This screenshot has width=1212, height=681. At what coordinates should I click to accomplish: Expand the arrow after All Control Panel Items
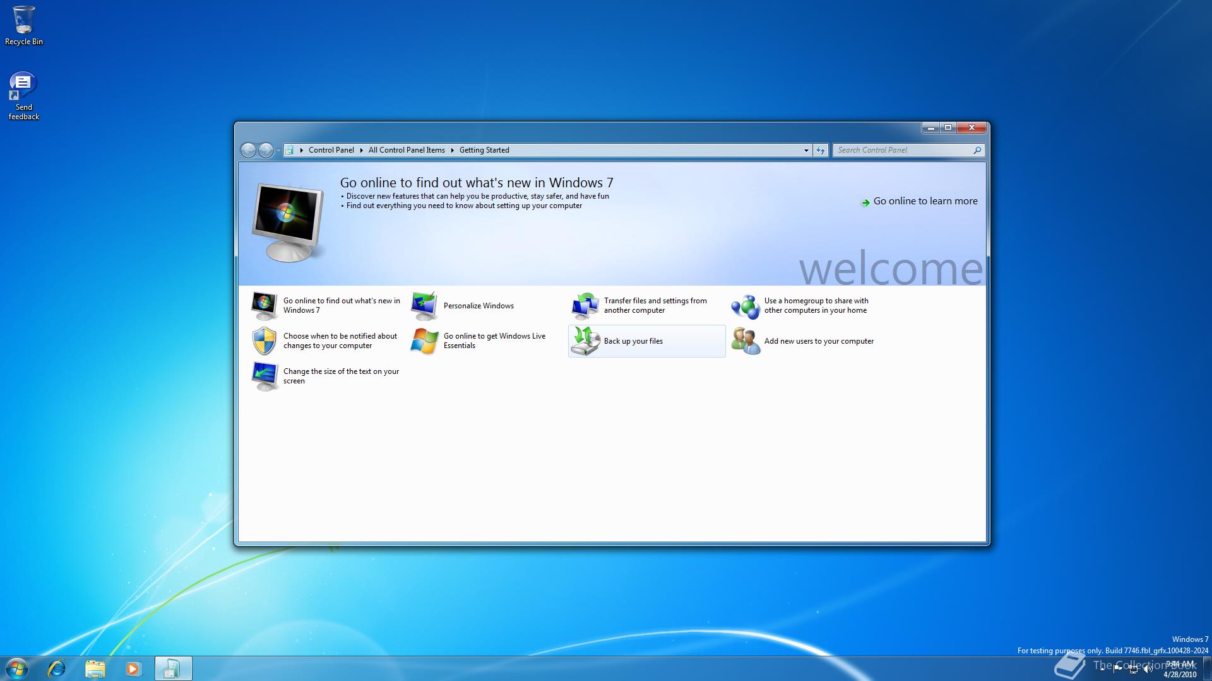(x=453, y=150)
